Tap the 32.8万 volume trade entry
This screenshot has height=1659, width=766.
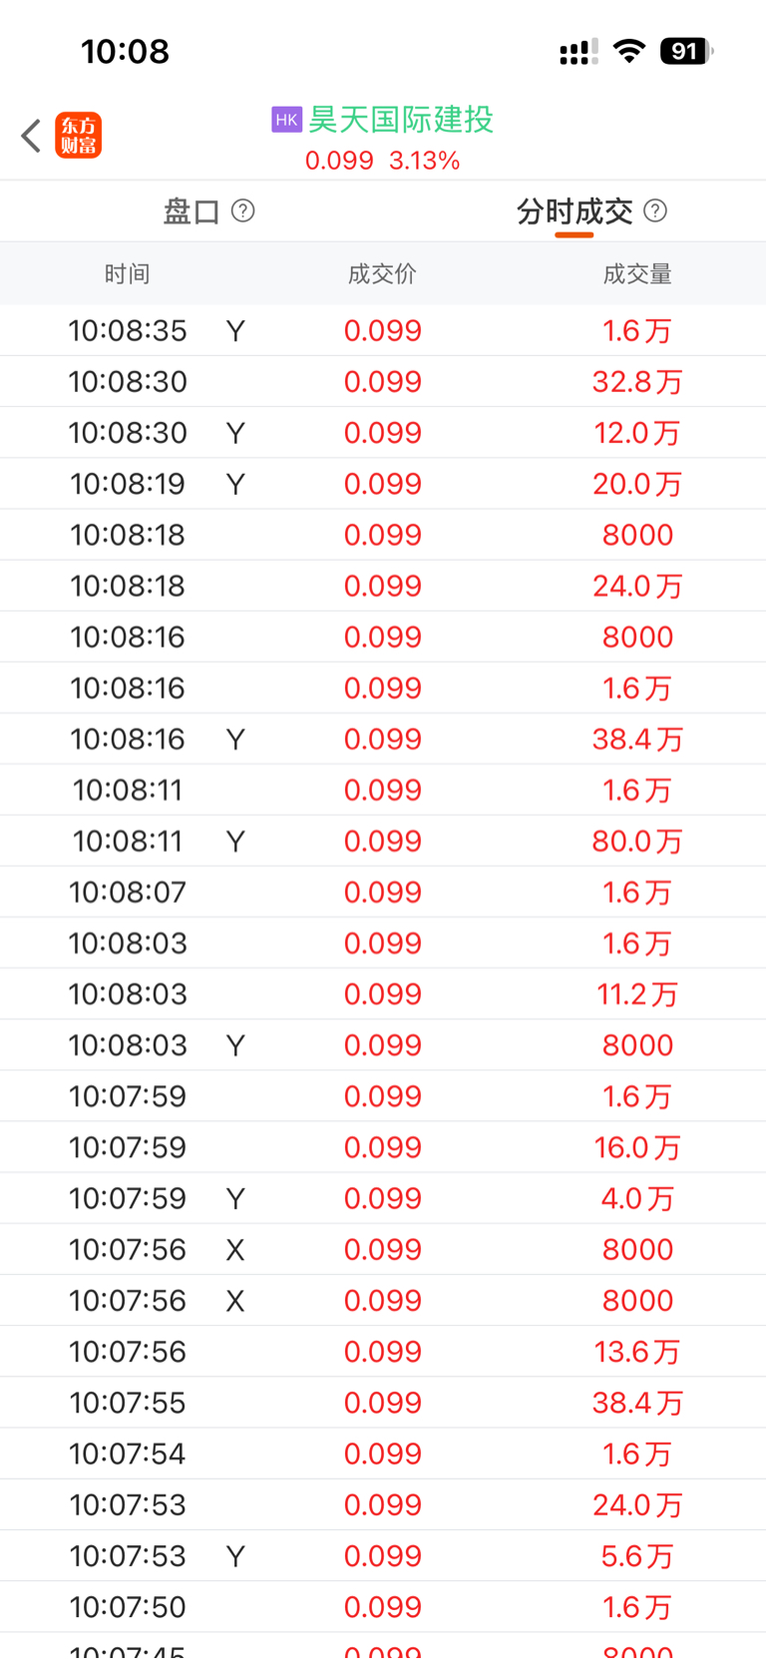pos(637,382)
